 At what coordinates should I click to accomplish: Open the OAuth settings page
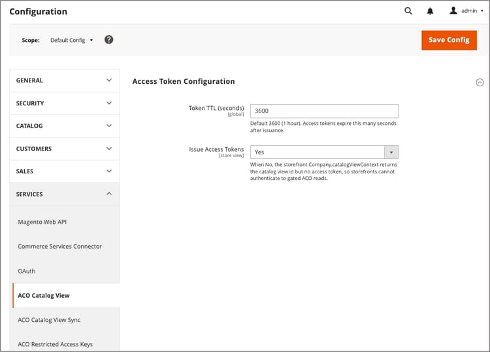coord(27,271)
